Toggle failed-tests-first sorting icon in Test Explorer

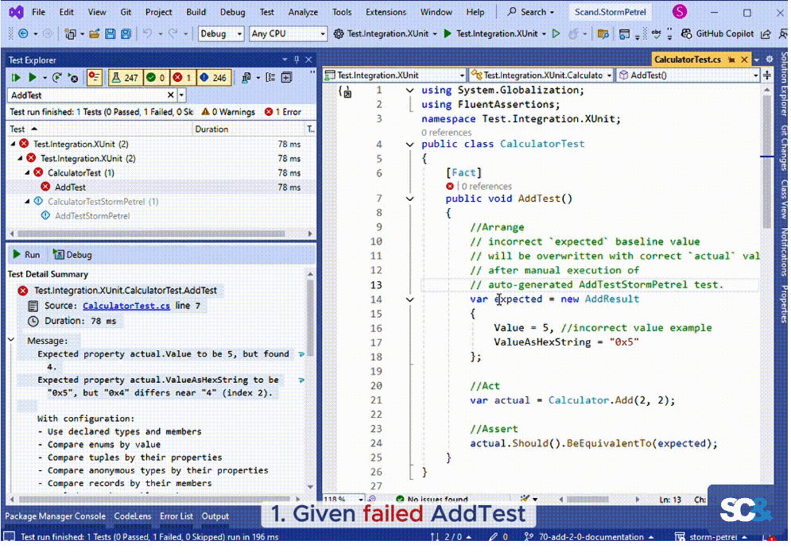tap(94, 78)
